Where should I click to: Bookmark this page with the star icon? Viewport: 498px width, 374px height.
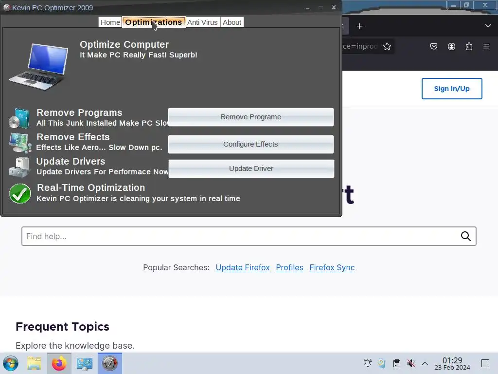(387, 46)
